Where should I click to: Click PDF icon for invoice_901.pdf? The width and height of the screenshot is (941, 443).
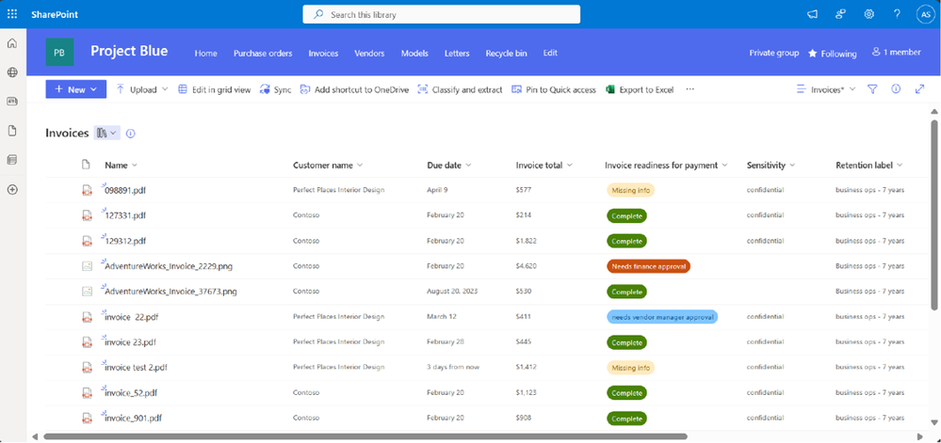(87, 418)
